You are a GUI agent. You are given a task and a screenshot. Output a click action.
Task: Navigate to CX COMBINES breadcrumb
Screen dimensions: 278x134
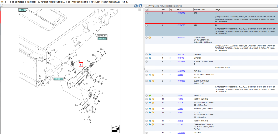(18, 2)
